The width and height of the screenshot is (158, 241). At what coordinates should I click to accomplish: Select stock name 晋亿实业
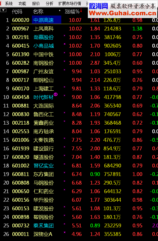coord(44,166)
